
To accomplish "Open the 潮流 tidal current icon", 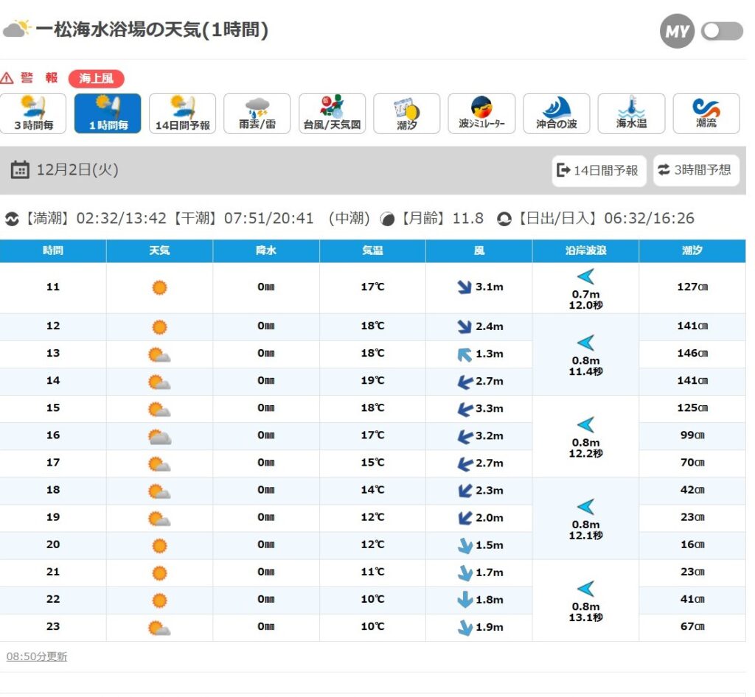I will 706,113.
